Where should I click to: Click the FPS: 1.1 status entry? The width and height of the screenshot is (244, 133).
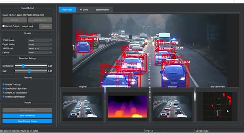coord(149,131)
